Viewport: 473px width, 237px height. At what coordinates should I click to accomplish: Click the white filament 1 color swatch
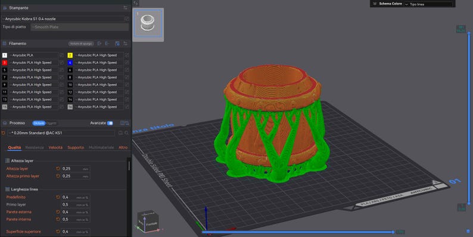point(5,55)
